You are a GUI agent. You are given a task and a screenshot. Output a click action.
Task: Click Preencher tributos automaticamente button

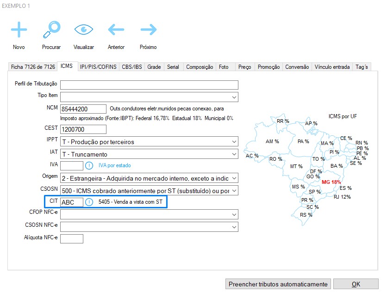(x=278, y=284)
